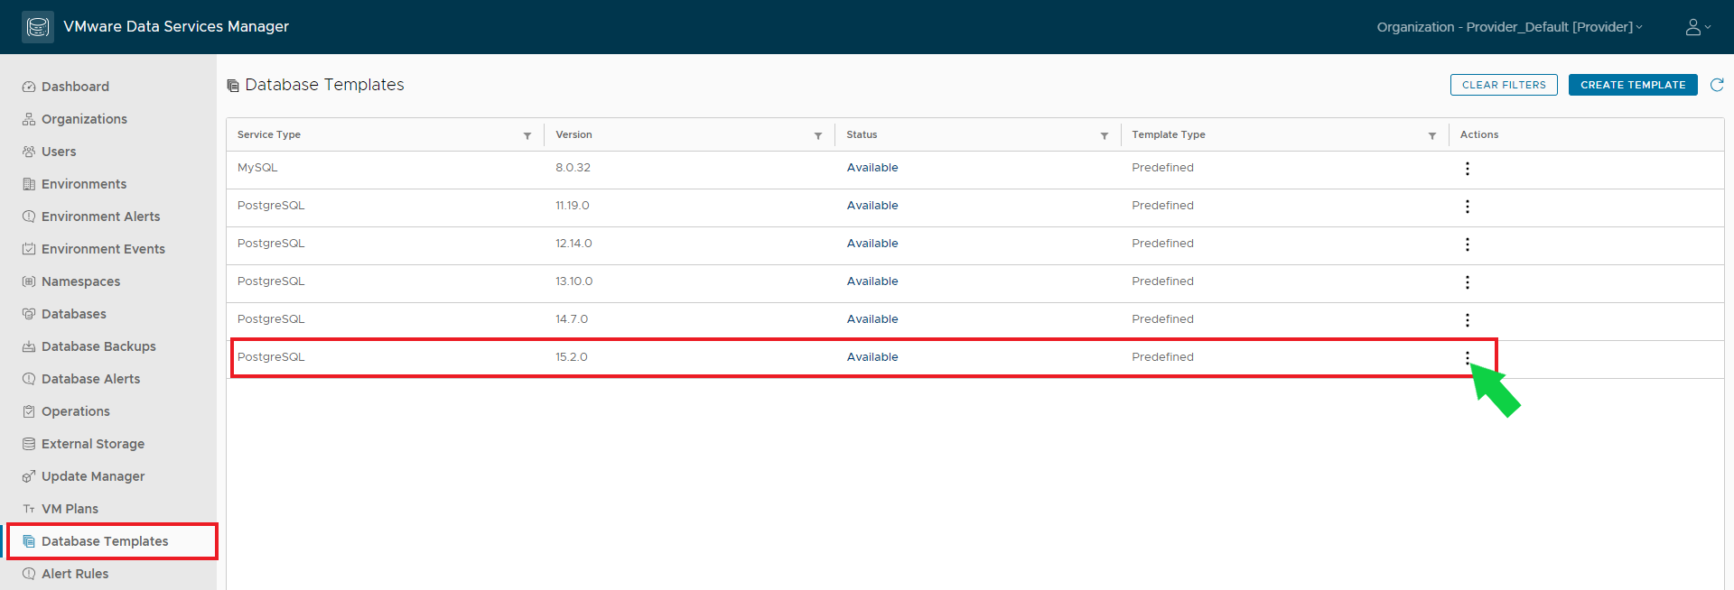The width and height of the screenshot is (1734, 590).
Task: Select the MySQL service type cell
Action: click(257, 168)
